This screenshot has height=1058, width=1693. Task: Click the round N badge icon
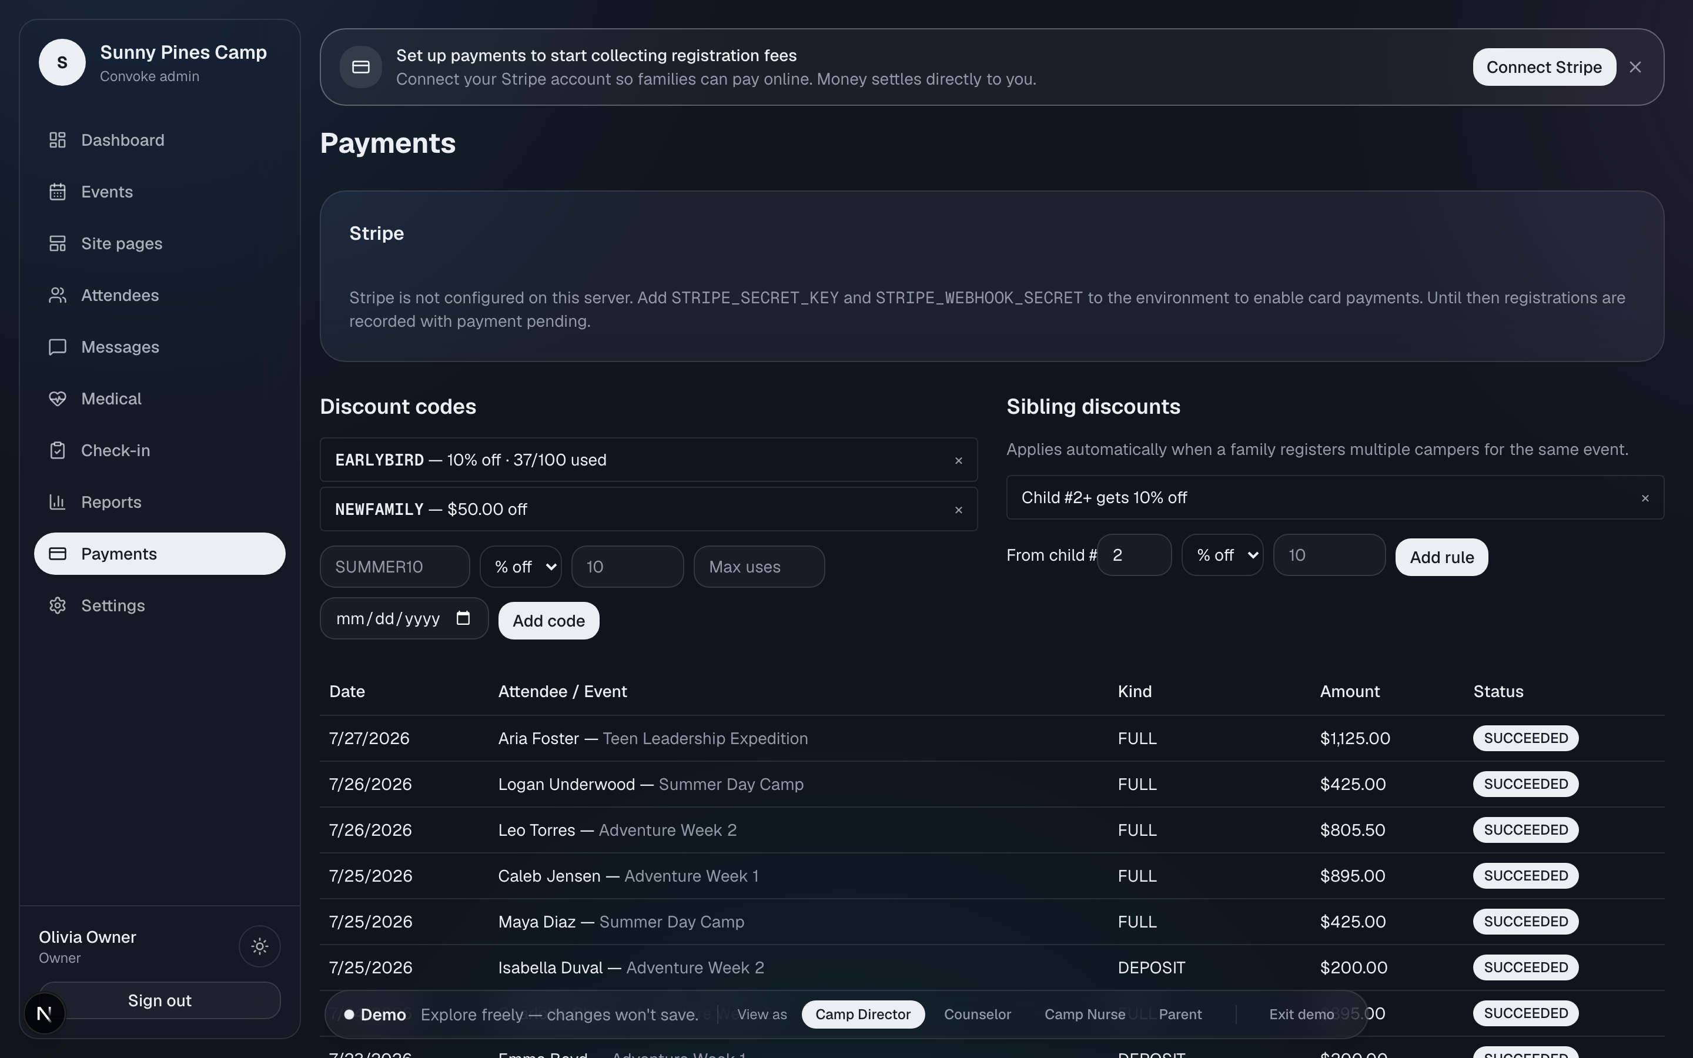tap(44, 1013)
